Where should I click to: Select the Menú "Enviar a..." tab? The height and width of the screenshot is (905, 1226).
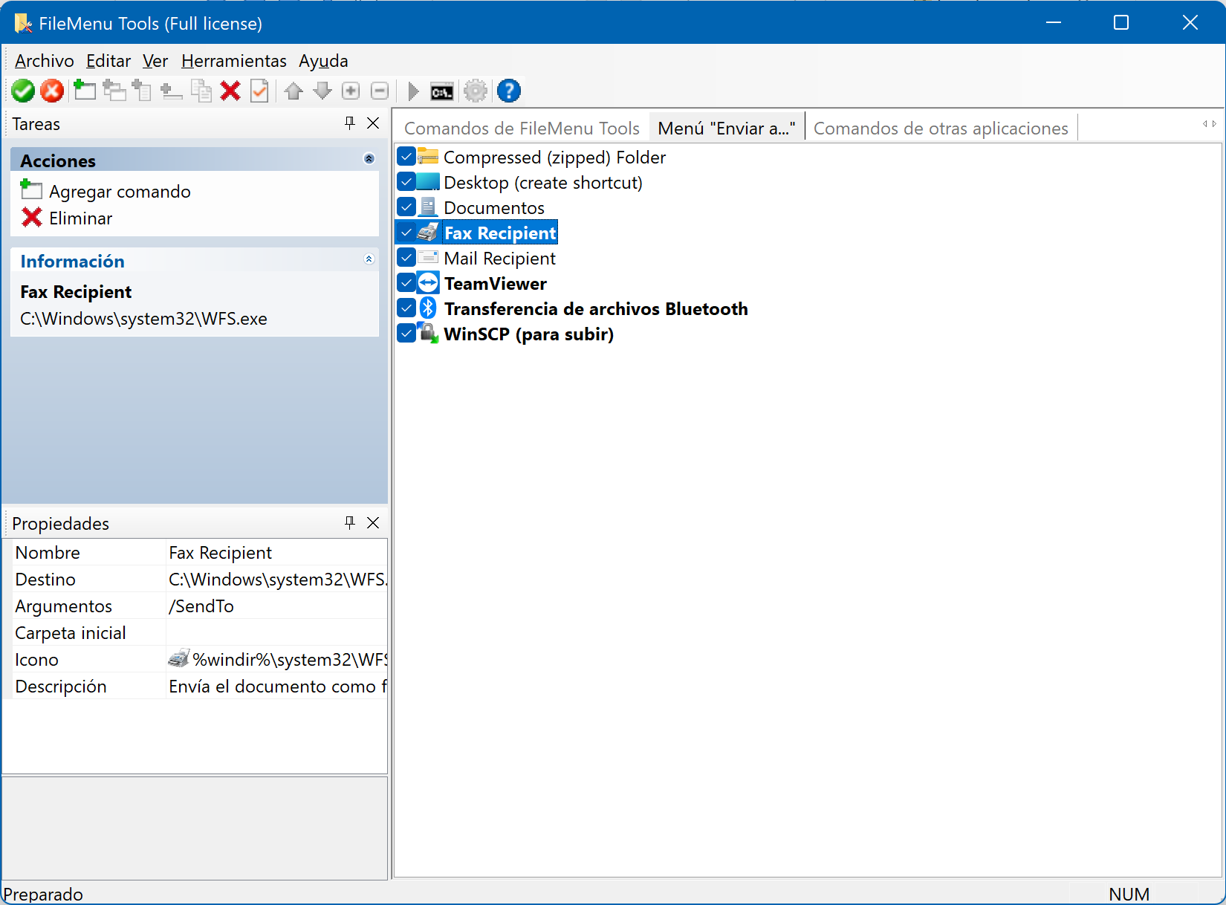pyautogui.click(x=727, y=129)
